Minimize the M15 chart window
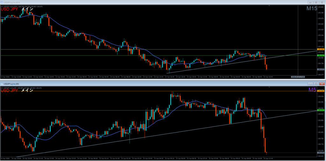The image size is (326, 161). click(310, 2)
